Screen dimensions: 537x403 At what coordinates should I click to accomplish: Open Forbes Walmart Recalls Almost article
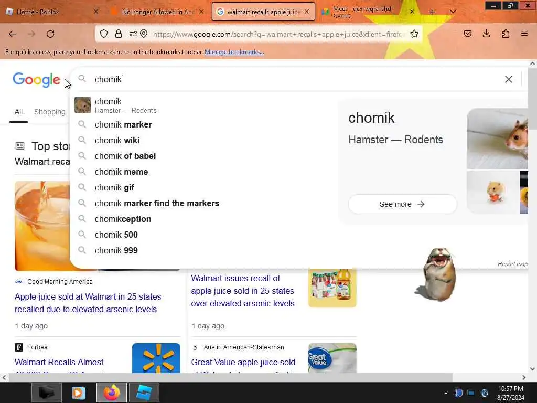[59, 362]
